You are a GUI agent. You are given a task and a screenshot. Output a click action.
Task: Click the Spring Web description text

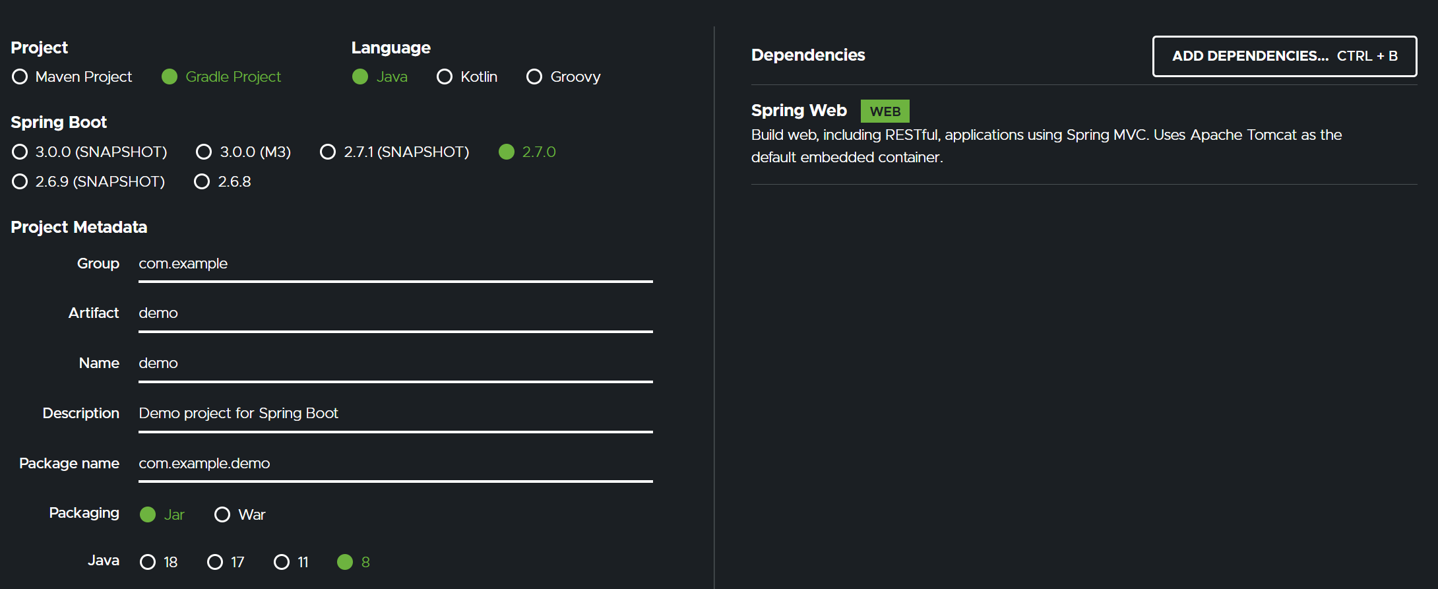tap(1046, 146)
